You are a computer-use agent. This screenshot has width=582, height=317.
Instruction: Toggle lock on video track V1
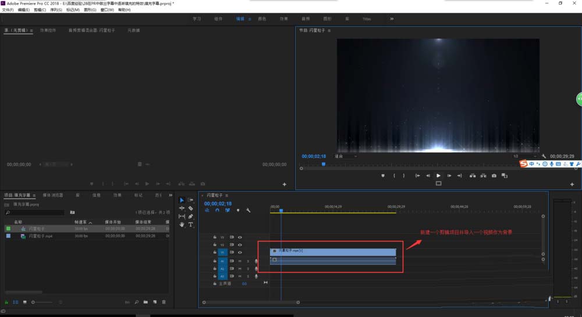(x=215, y=253)
